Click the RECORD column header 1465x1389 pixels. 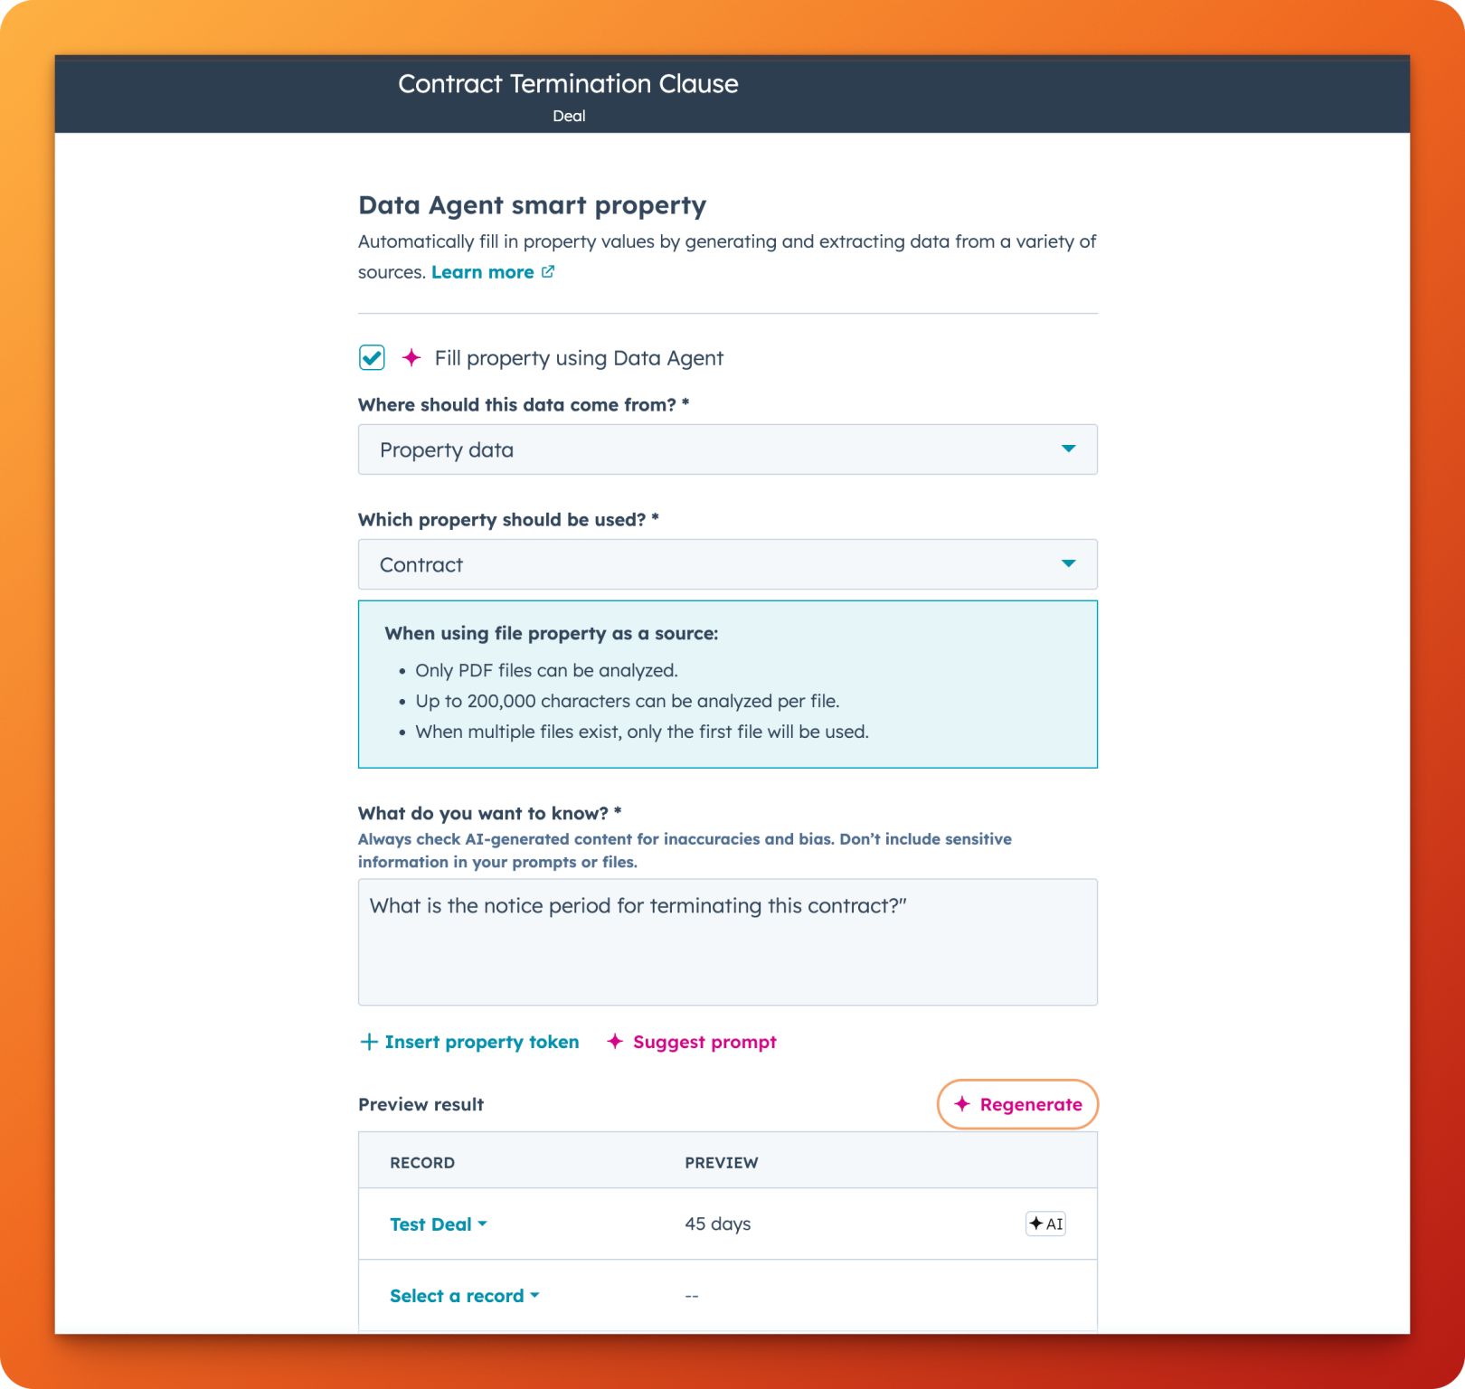tap(422, 1163)
